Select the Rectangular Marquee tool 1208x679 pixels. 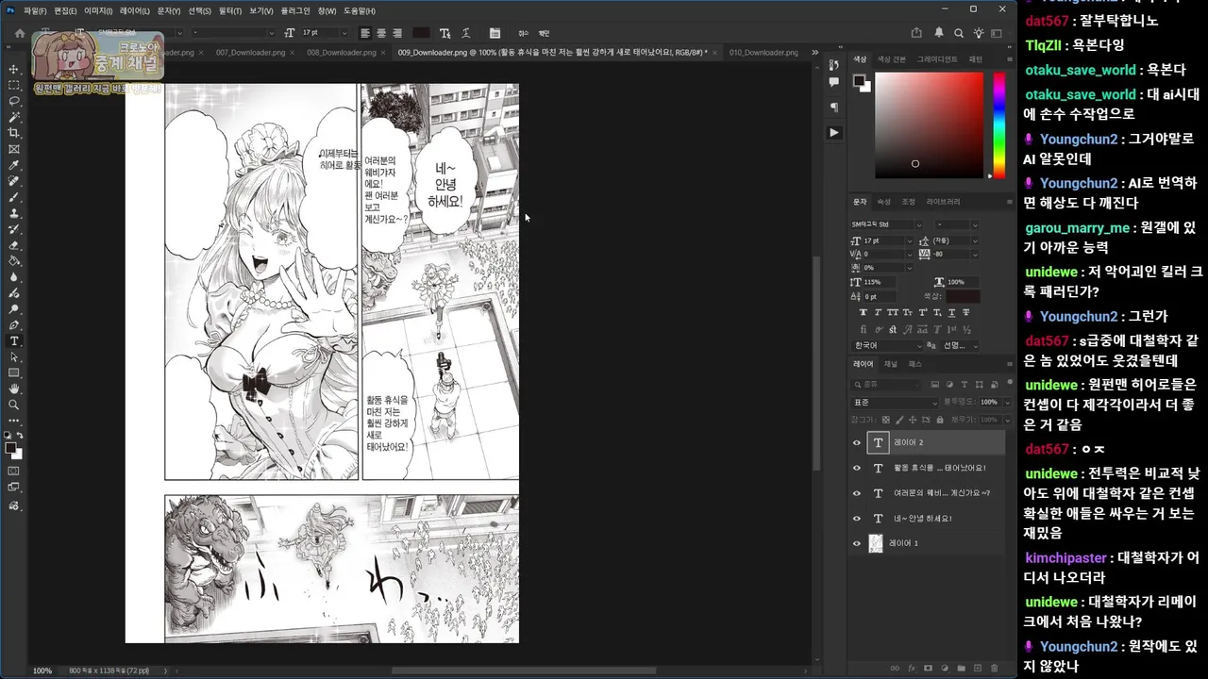(x=14, y=85)
